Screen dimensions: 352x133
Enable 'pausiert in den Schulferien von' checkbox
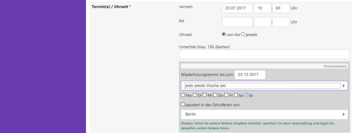(x=183, y=105)
